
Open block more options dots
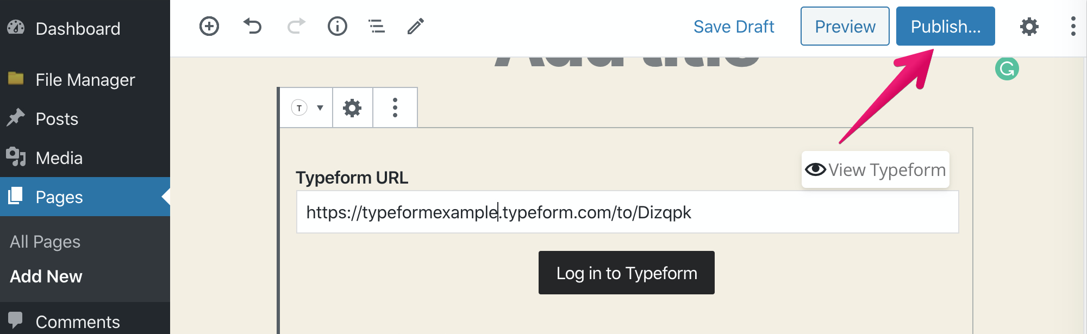click(x=395, y=108)
